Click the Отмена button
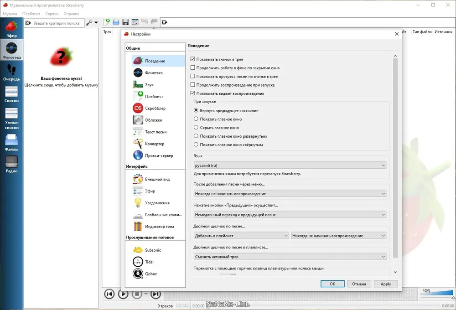 pos(359,284)
